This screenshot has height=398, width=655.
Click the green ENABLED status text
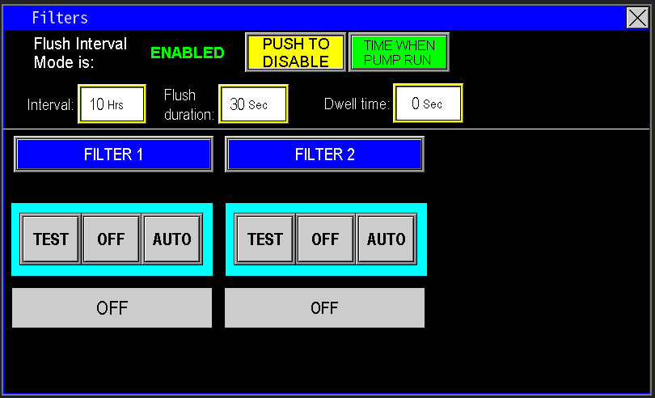point(188,53)
